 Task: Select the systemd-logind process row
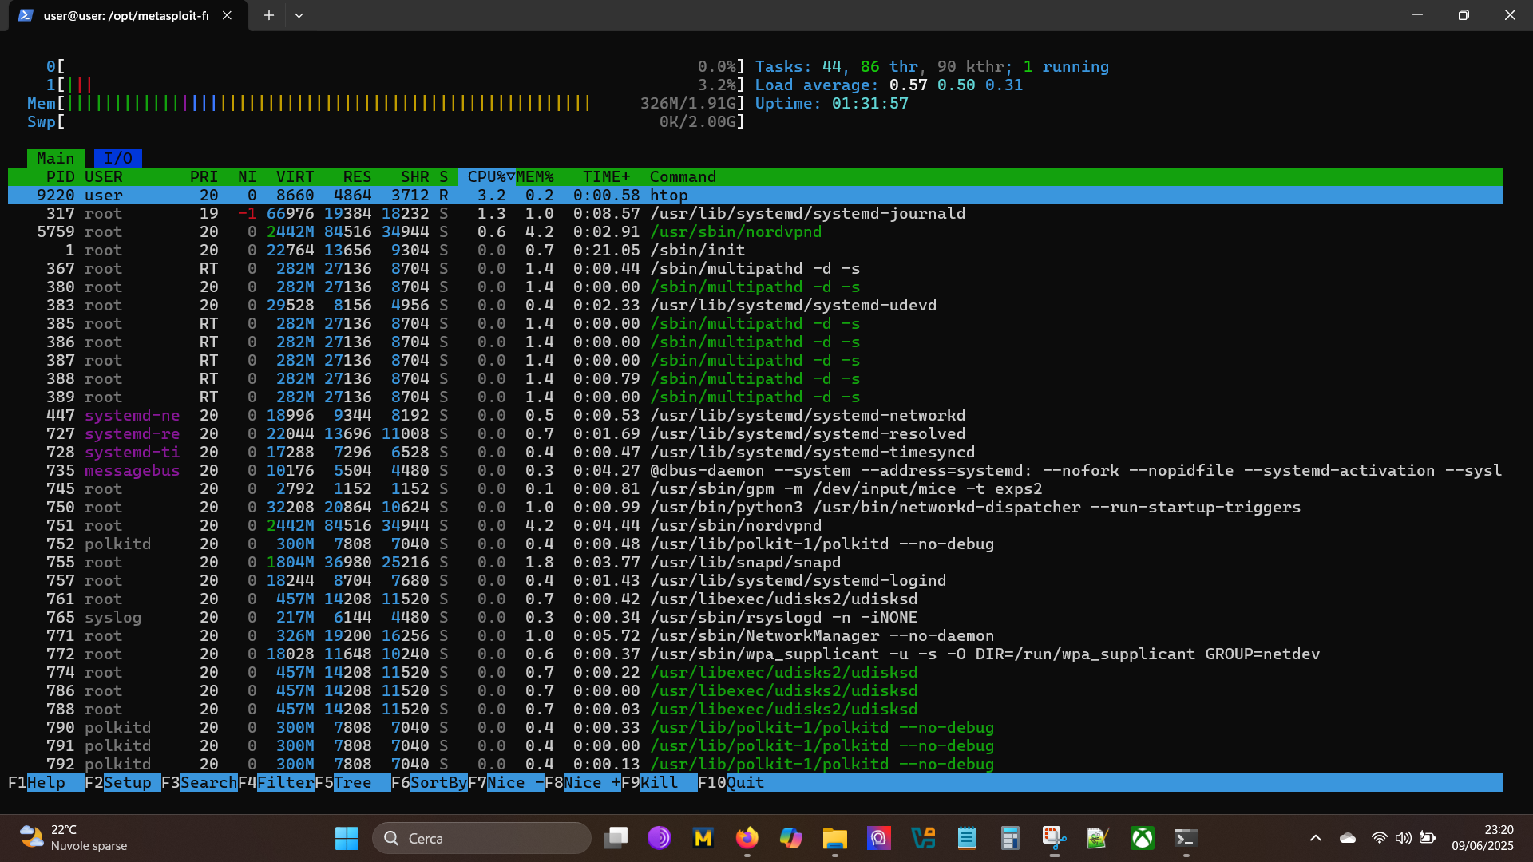click(x=755, y=580)
